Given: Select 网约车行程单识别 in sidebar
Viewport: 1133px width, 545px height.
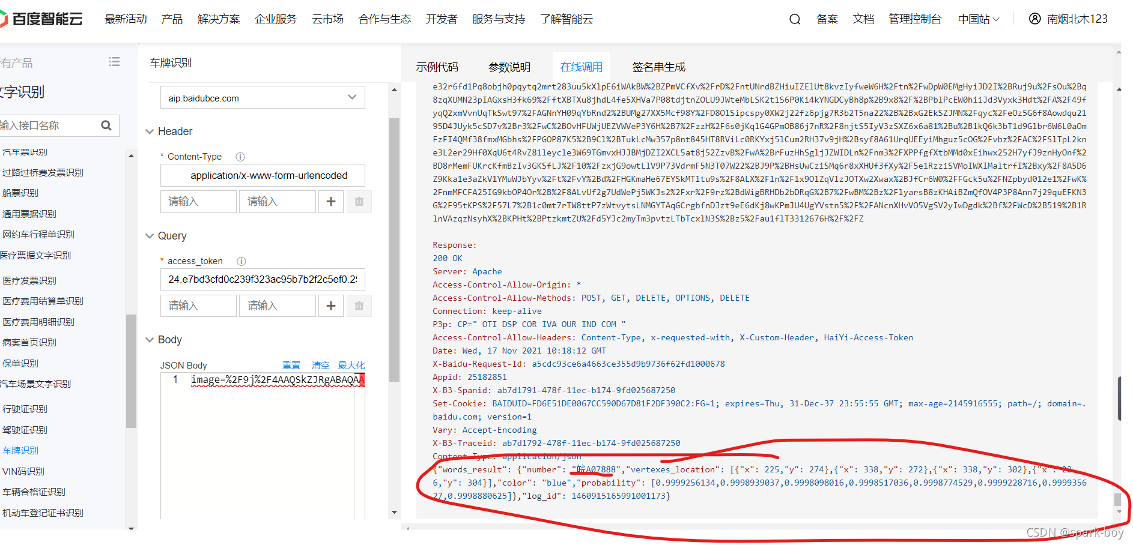Looking at the screenshot, I should [x=38, y=235].
